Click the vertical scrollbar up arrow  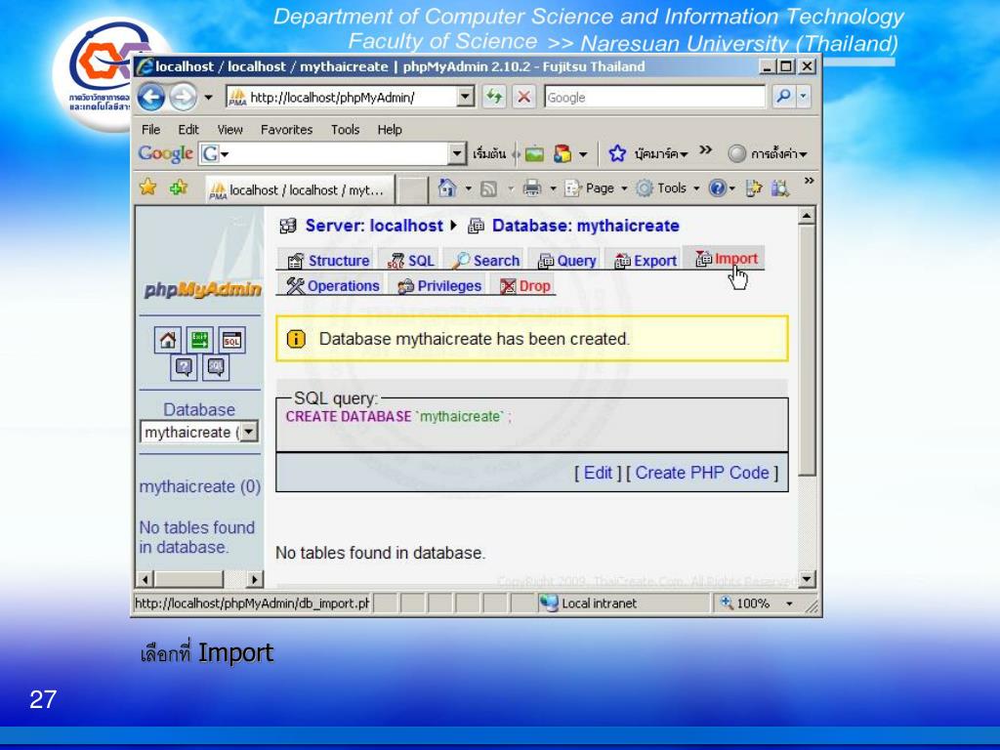coord(807,216)
